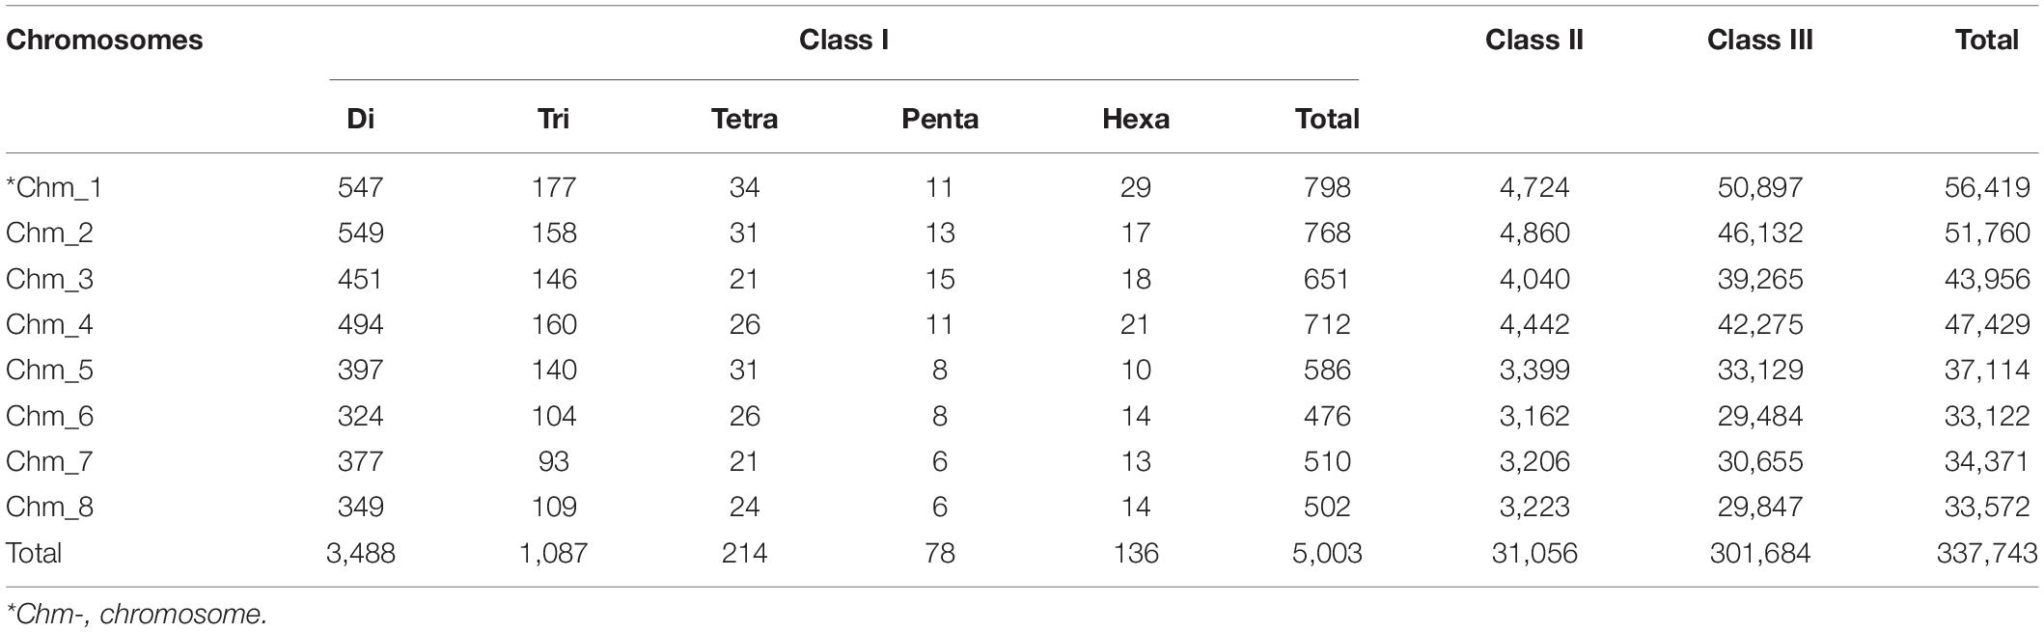2044x632 pixels.
Task: Click the *Chm_1 row label
Action: point(54,187)
